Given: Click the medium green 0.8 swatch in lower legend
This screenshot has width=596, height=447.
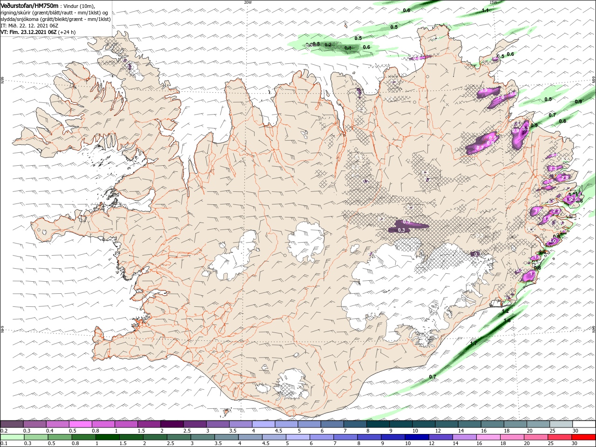Looking at the screenshot, I should 83,437.
